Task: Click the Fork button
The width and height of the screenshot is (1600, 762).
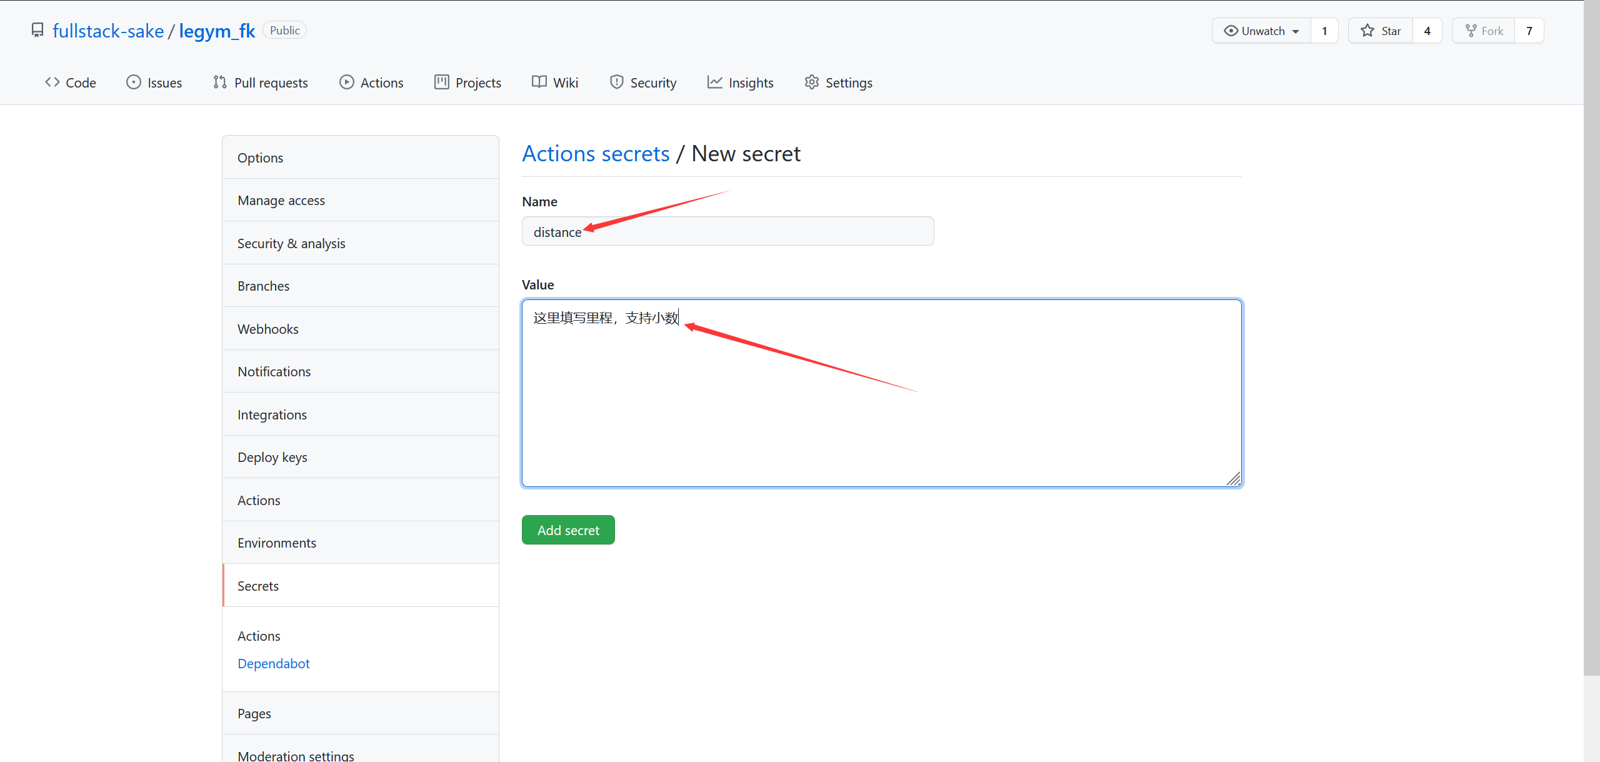Action: [1484, 31]
